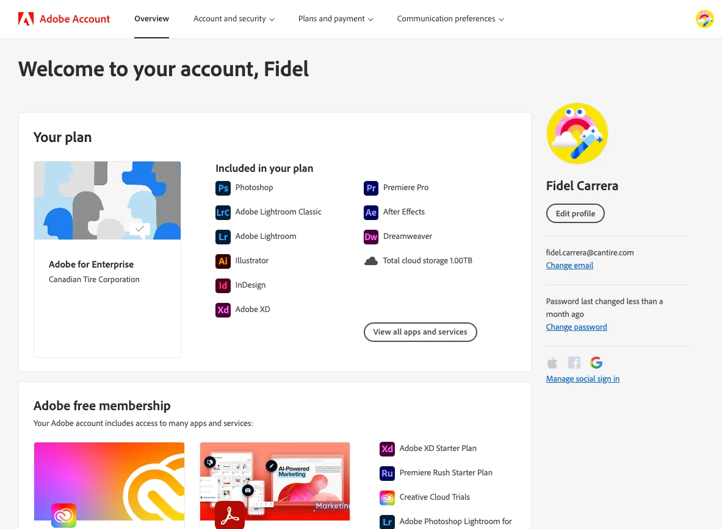The height and width of the screenshot is (529, 722).
Task: Click the fidel.carrera@cantire.com email text
Action: [x=590, y=252]
